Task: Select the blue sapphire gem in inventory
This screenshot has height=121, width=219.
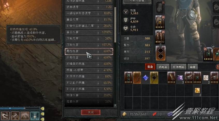Action: tap(145, 78)
